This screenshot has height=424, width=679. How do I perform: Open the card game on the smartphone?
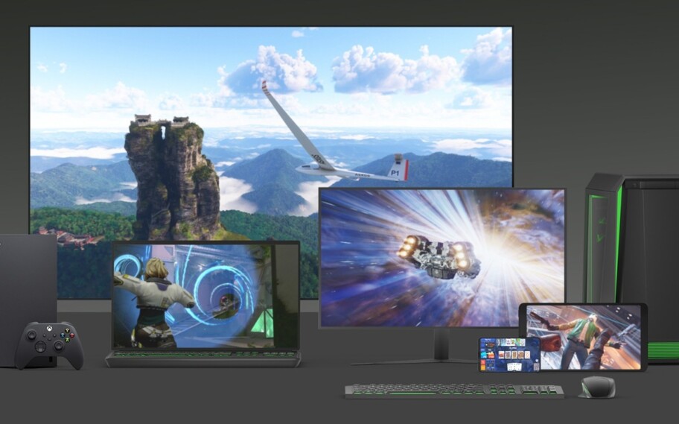[509, 355]
